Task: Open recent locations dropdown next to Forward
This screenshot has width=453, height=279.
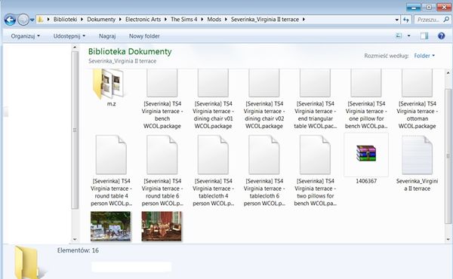Action: click(x=32, y=20)
